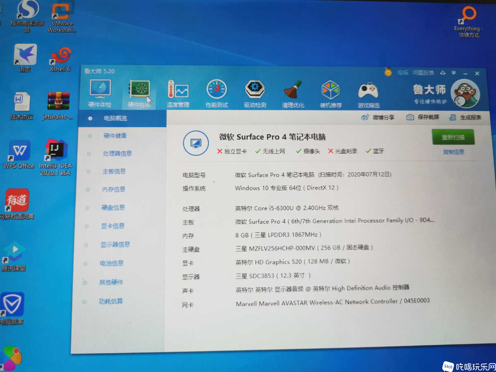Select the 硬件检测 hardware detection icon
Screen dimensions: 496x372
click(139, 93)
